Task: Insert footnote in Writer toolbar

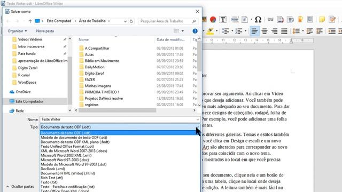Action: 280,20
